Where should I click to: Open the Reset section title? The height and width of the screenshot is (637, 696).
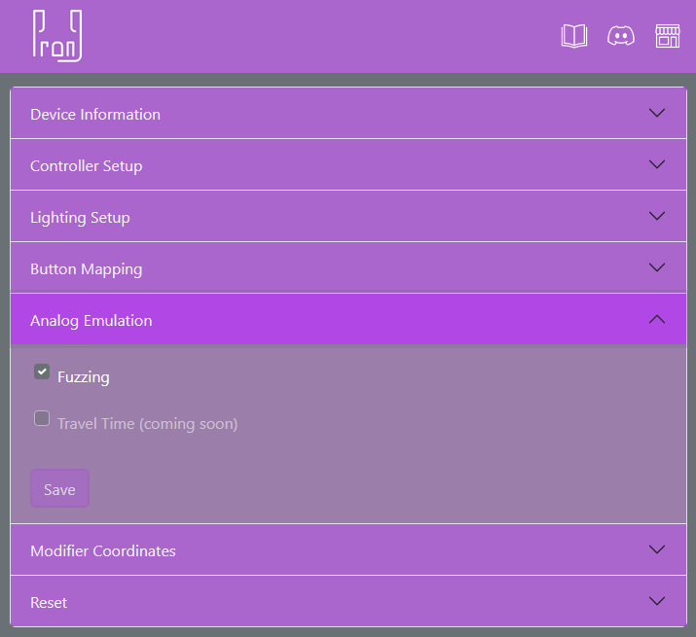49,602
